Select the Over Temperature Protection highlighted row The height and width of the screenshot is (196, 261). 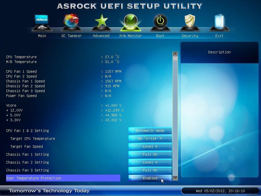pos(63,178)
